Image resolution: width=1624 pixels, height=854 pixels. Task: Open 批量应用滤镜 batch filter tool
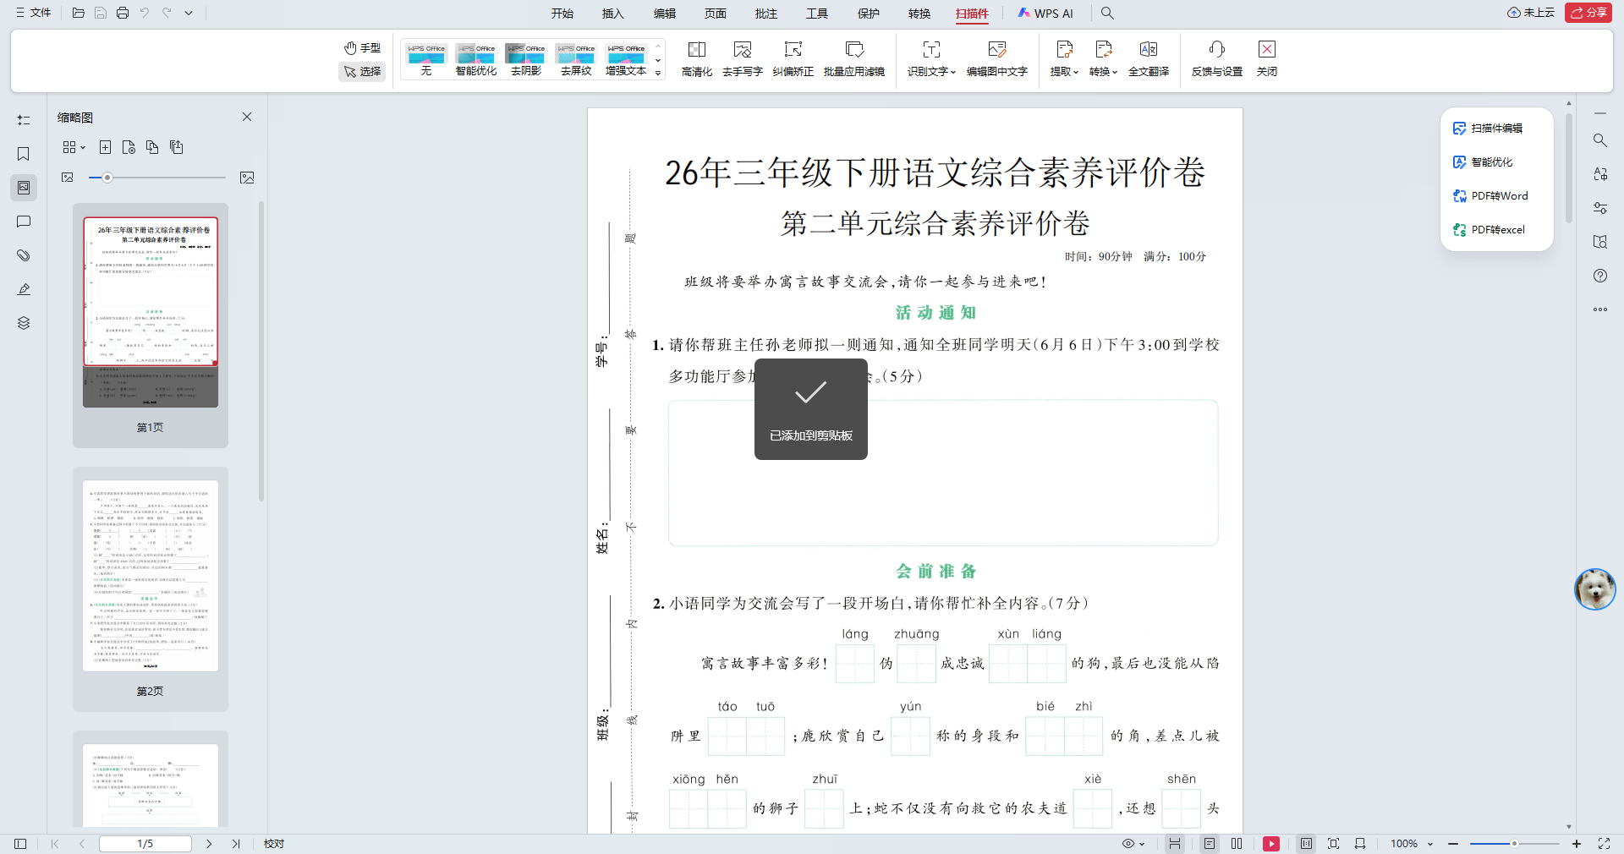(x=854, y=59)
